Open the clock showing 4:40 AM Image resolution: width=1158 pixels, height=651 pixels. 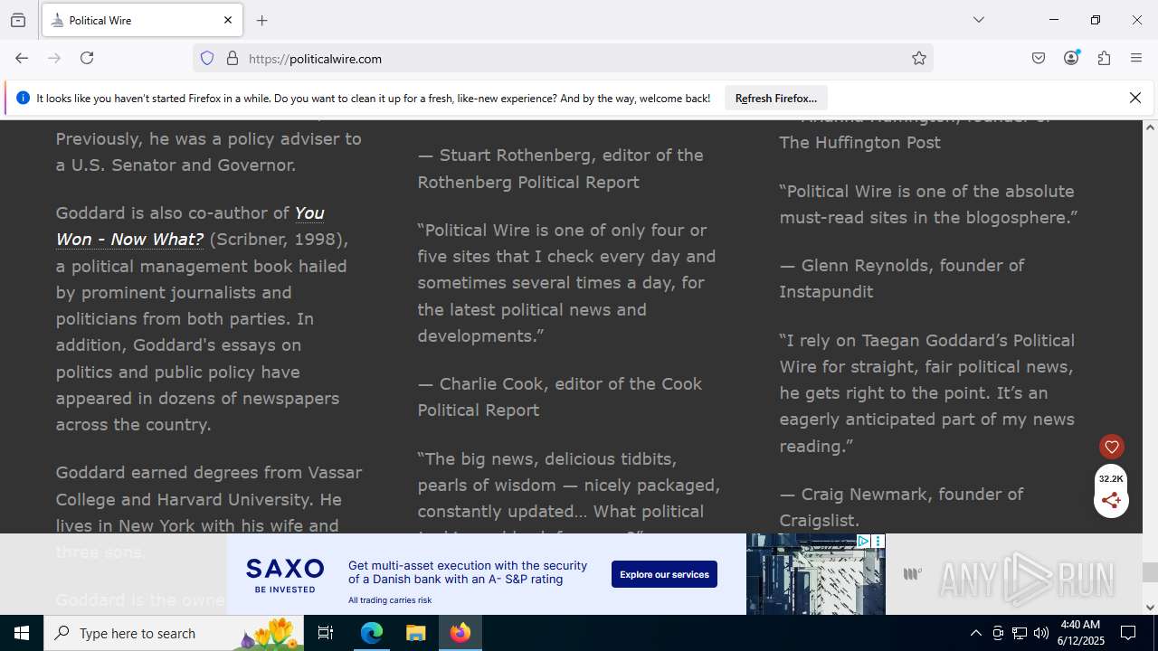[x=1080, y=633]
